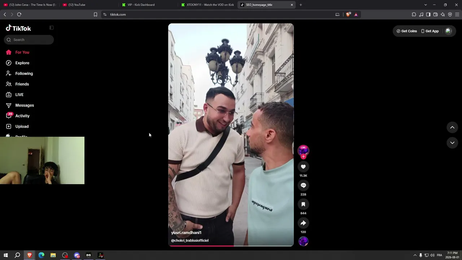Click the Get Coins button

click(406, 31)
